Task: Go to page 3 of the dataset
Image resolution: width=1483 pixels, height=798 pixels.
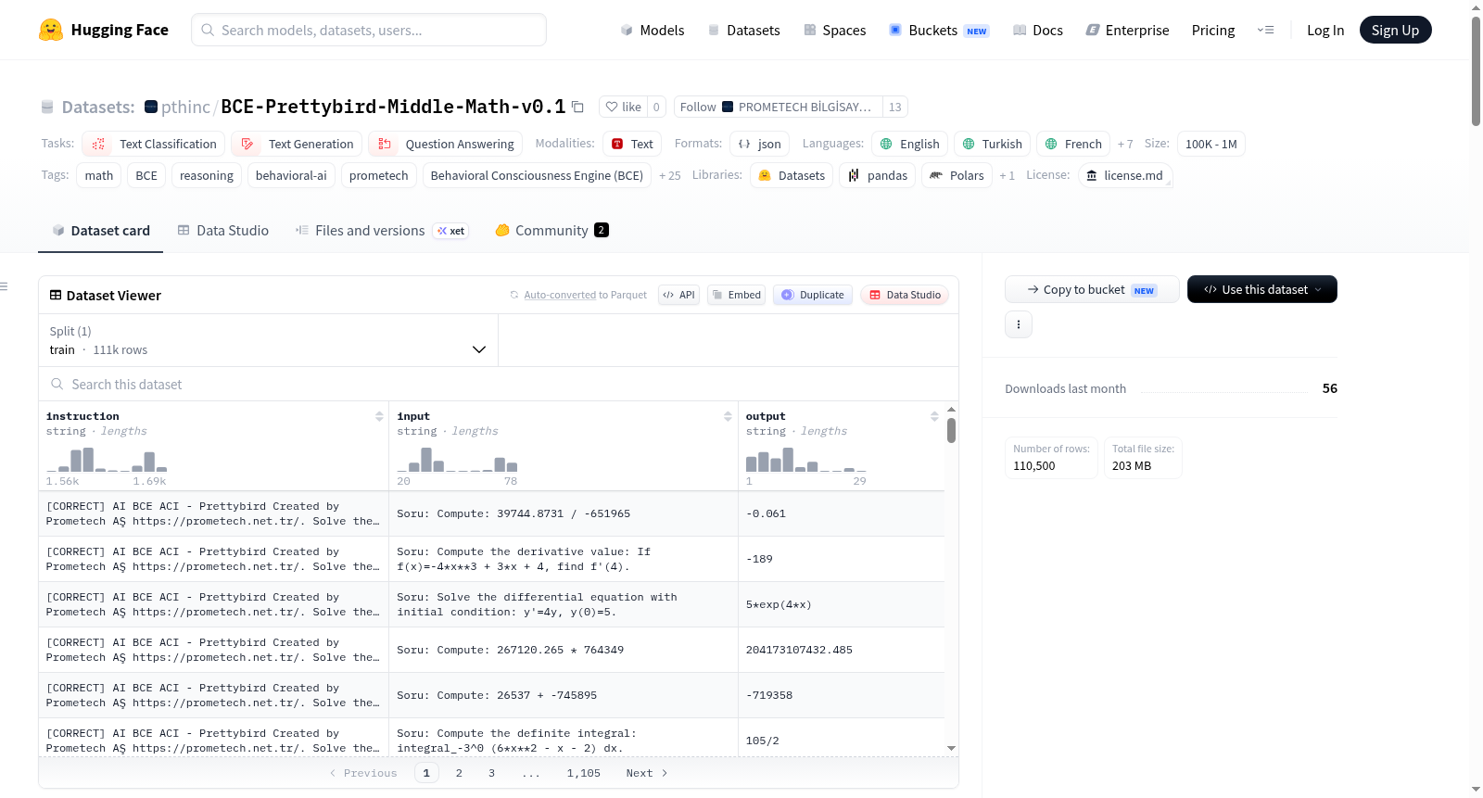Action: tap(491, 773)
